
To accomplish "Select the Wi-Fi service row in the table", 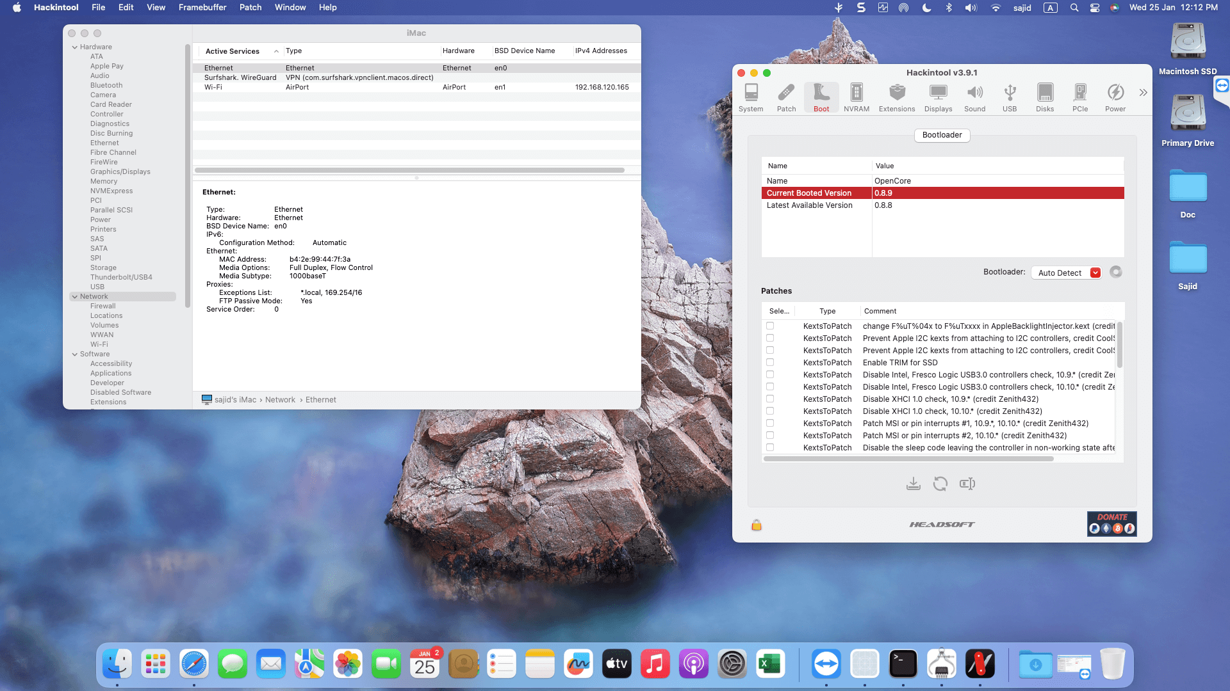I will coord(416,87).
